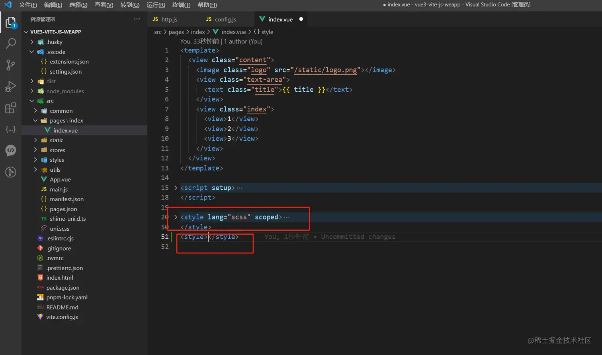Image resolution: width=602 pixels, height=355 pixels.
Task: Open the Source Control view icon
Action: 11,65
